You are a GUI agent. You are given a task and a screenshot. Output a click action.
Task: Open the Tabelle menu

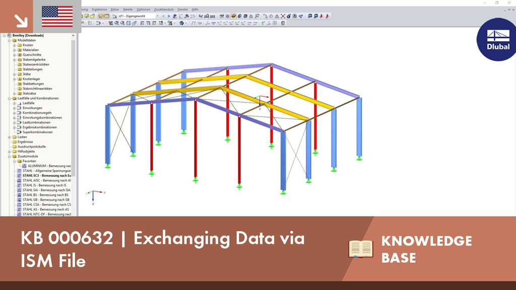point(127,10)
